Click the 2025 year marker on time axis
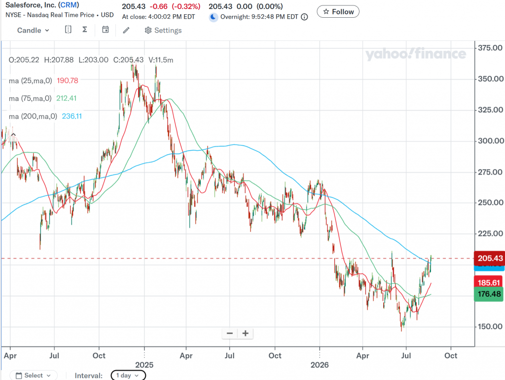 (x=144, y=365)
